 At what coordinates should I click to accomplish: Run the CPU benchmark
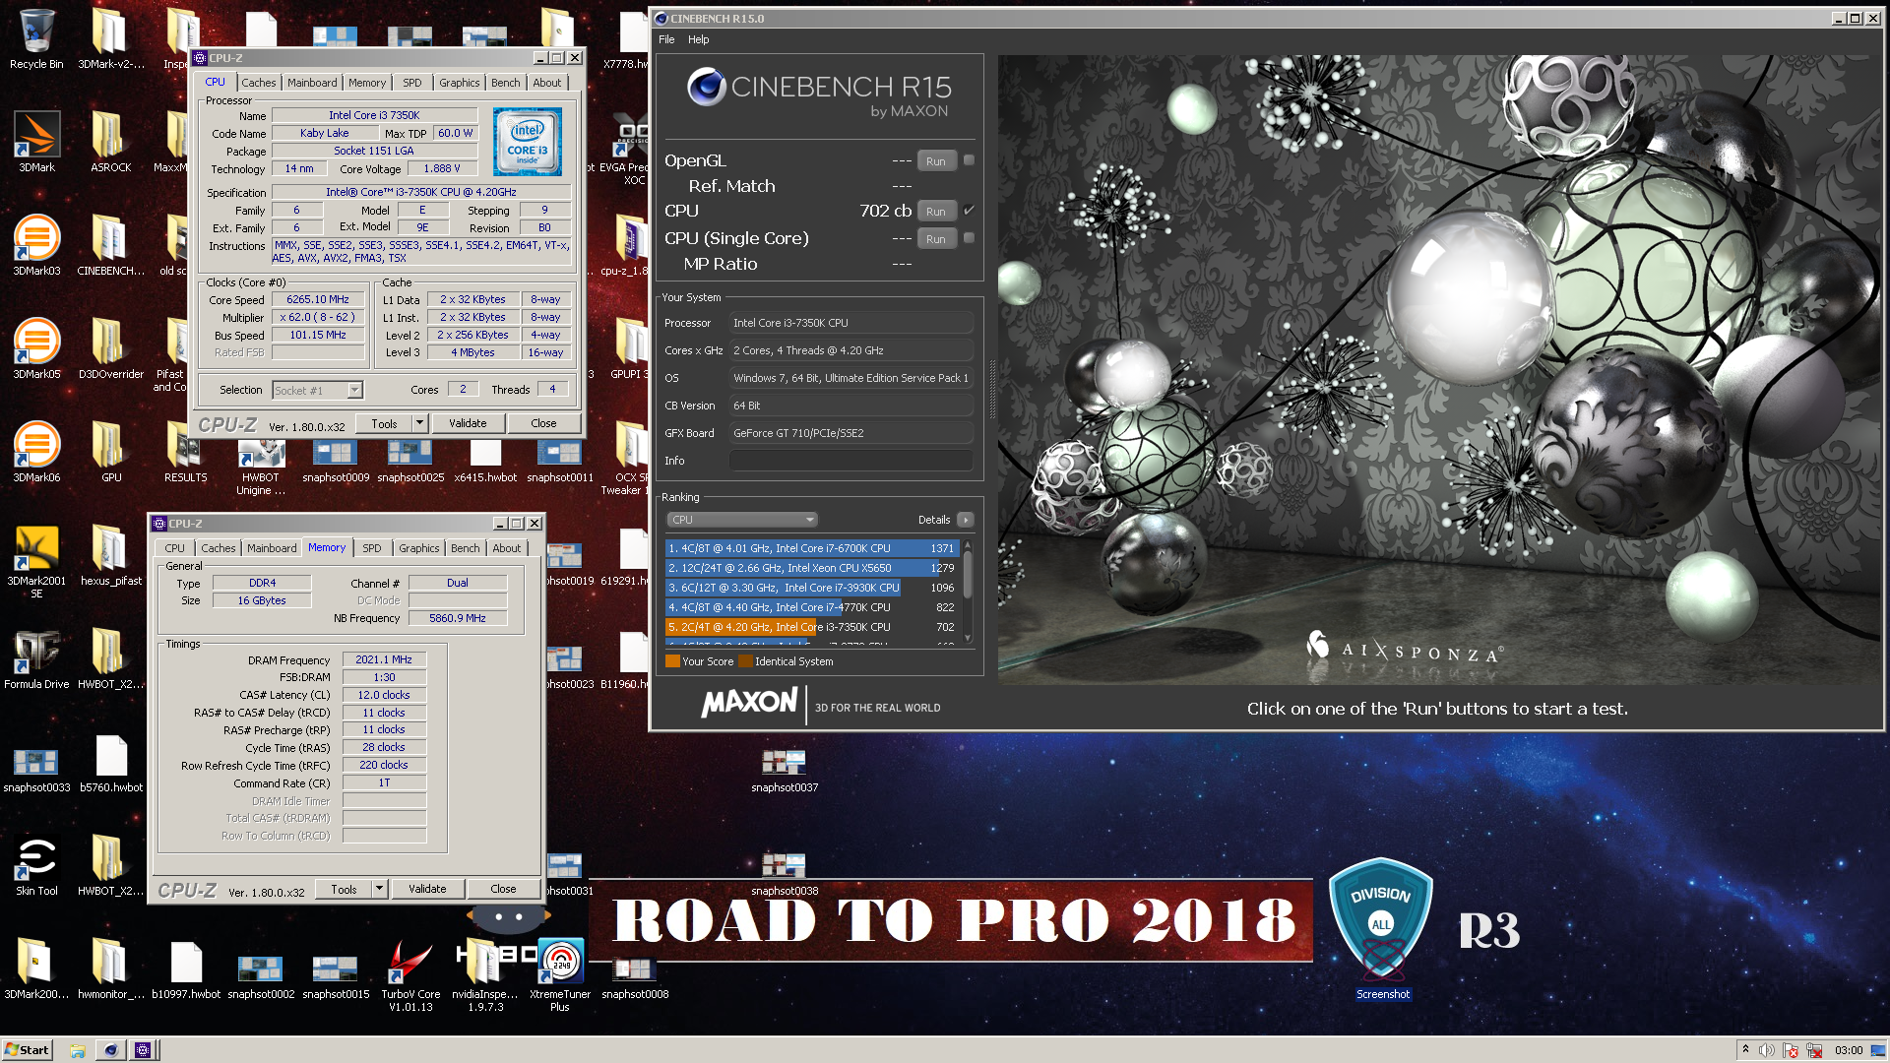click(936, 212)
